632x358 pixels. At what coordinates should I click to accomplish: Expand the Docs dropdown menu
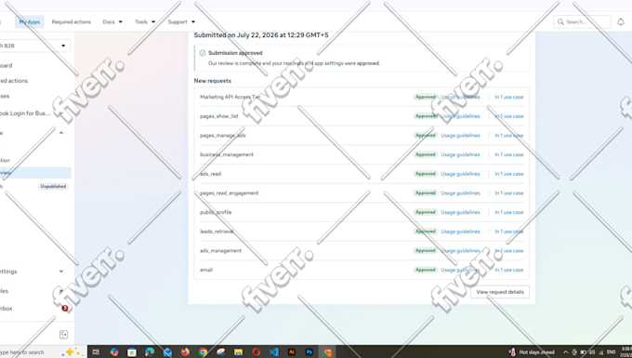coord(112,21)
